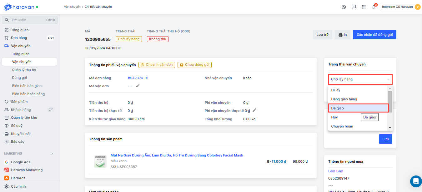This screenshot has width=422, height=192.
Task: Open order link #DA2374191
Action: (138, 78)
